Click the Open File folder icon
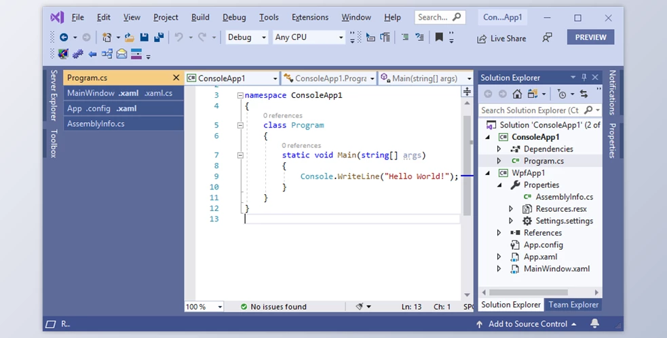Image resolution: width=667 pixels, height=338 pixels. click(x=130, y=37)
